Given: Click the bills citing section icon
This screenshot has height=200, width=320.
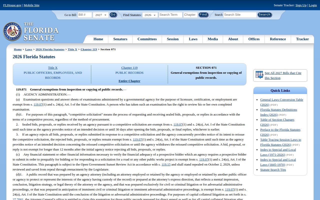Looking at the screenshot, I should (x=259, y=75).
